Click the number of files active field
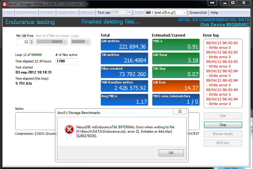253x169 pixels. point(66,61)
